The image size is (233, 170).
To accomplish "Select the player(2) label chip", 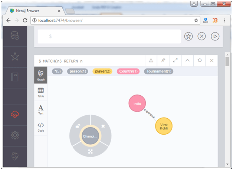I will (102, 71).
